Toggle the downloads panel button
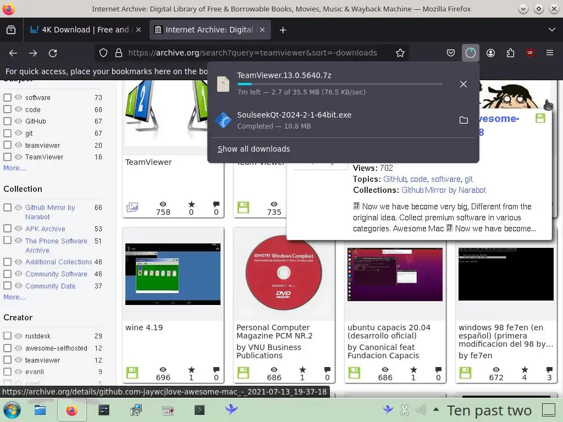This screenshot has width=563, height=422. 471,53
